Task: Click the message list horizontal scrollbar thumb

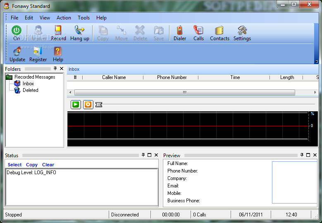Action: pos(185,93)
